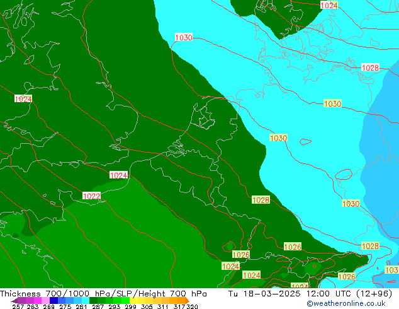Click the "Tu 18-03-2025 12:00 UTC (12+96)" timestamp
This screenshot has height=309, width=399.
coord(310,294)
